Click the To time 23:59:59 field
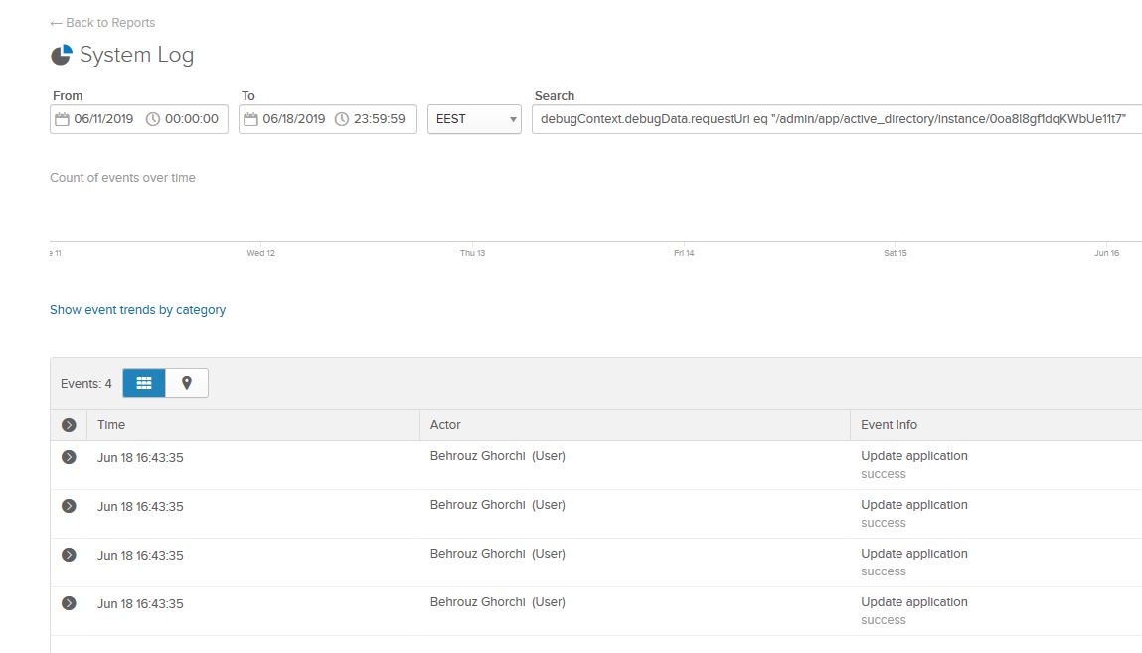The image size is (1142, 653). pyautogui.click(x=380, y=119)
